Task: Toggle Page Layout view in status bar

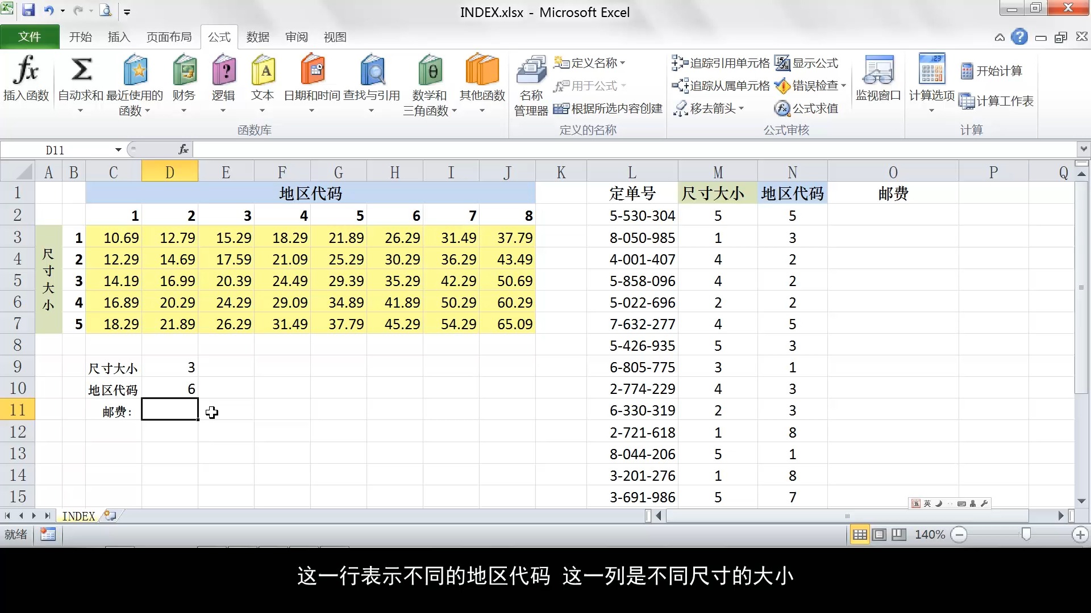Action: pos(880,534)
